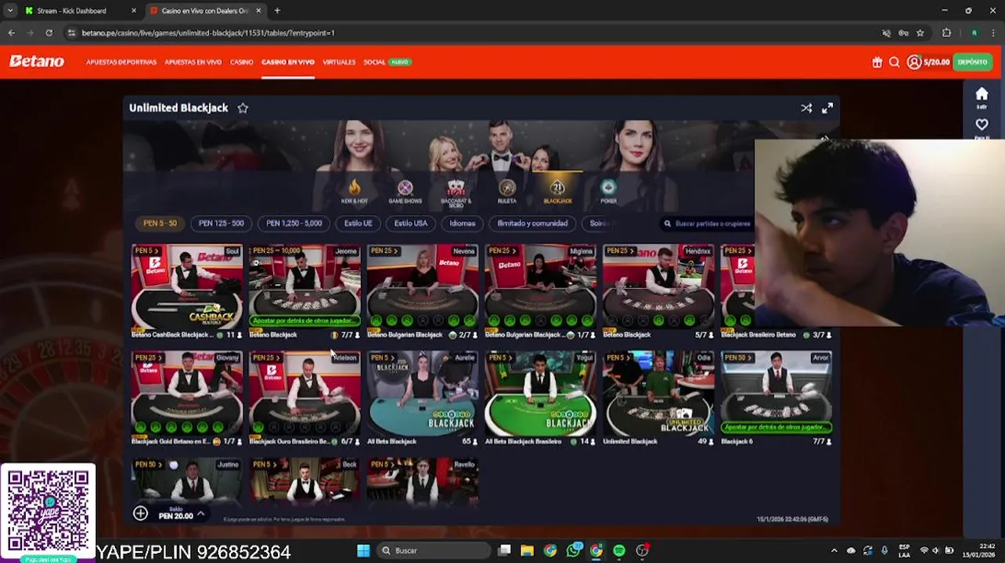This screenshot has width=1005, height=563.
Task: Open Blackjack Ouro Brasileiro table
Action: pyautogui.click(x=304, y=399)
